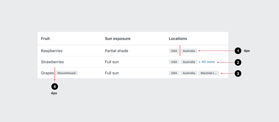Viewport: 279px width, 122px height.
Task: Click the USA tag in Raspberries row
Action: tap(174, 51)
